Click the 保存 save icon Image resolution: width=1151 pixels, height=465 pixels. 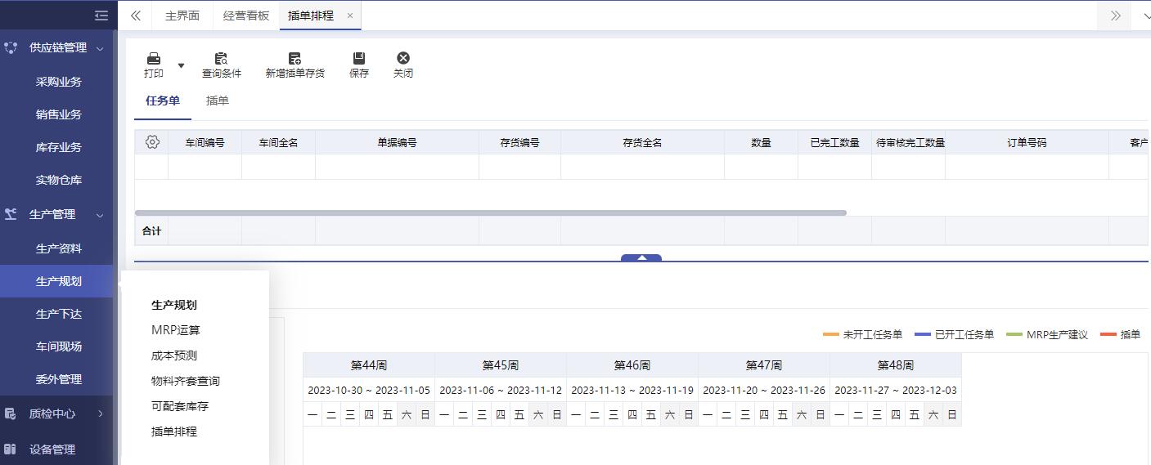tap(358, 59)
